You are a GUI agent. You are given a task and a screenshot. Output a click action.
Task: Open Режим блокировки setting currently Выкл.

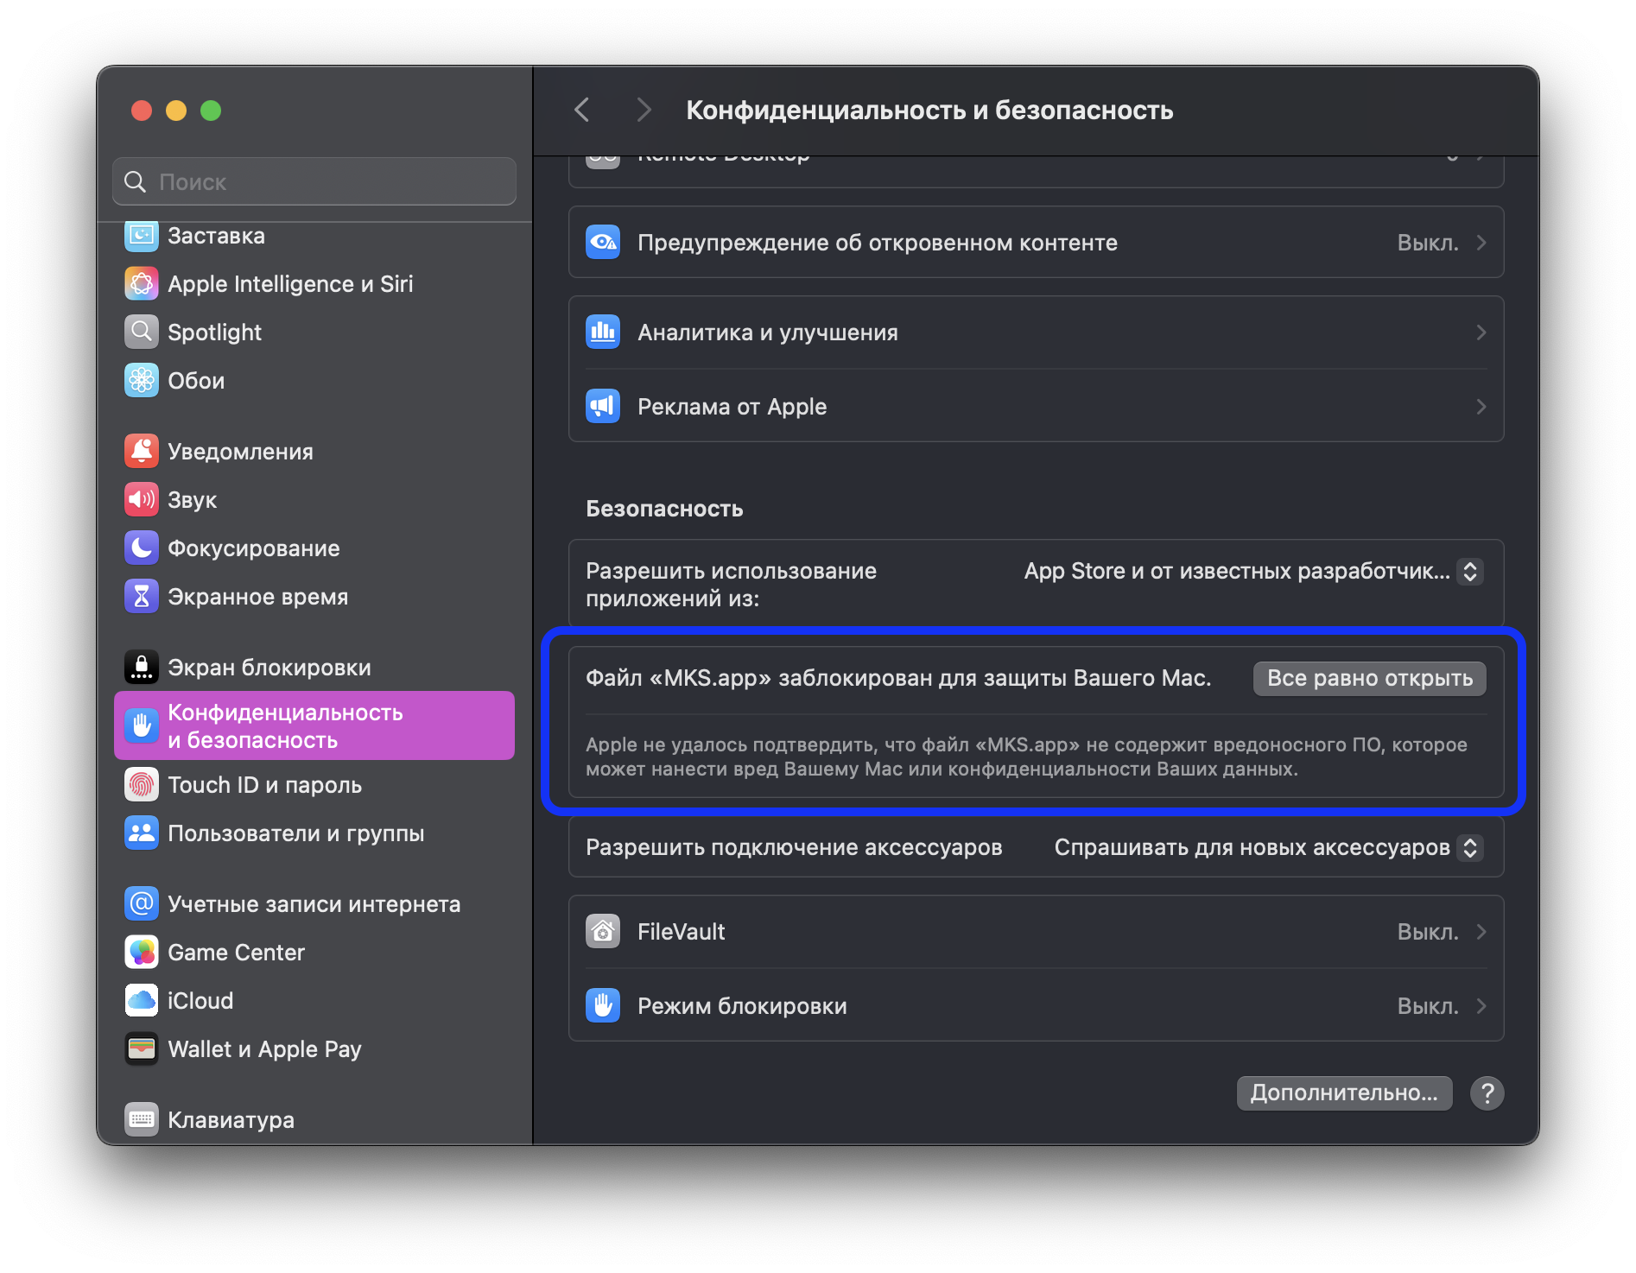1035,1006
